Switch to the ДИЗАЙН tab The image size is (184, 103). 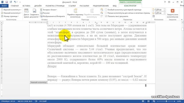click(38, 6)
